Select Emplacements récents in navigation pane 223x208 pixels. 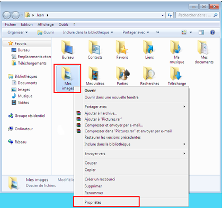[x=31, y=57]
